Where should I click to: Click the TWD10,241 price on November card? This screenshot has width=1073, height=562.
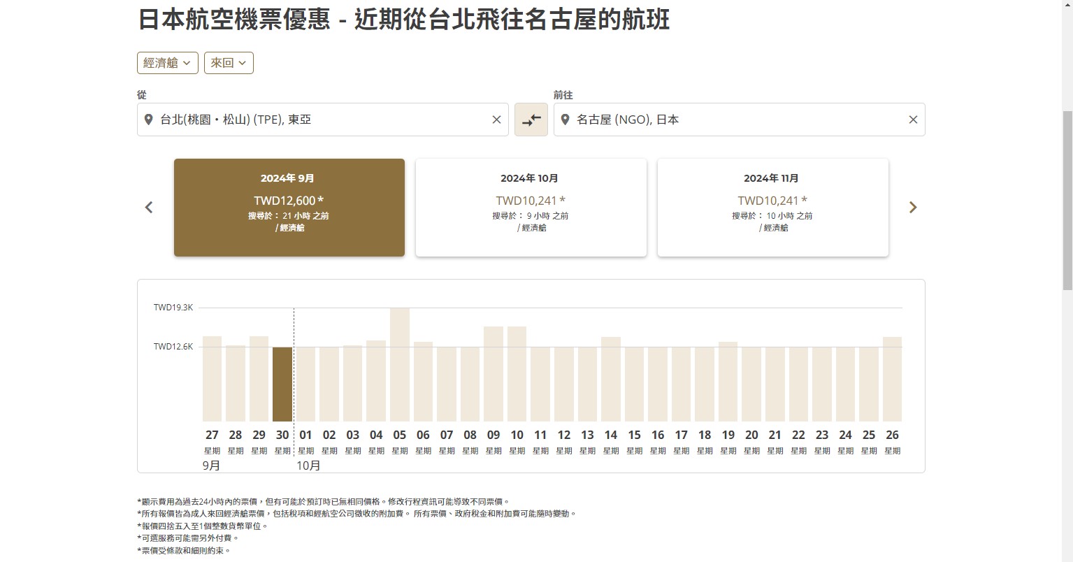point(772,200)
